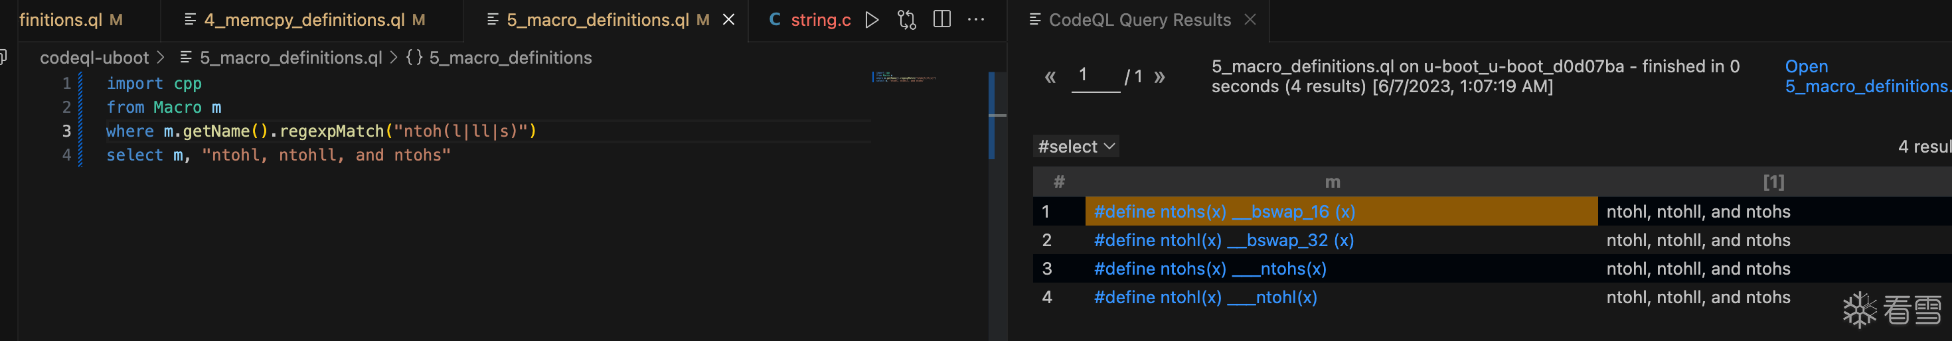Open the editor more actions ellipsis
The height and width of the screenshot is (341, 1952).
point(976,20)
